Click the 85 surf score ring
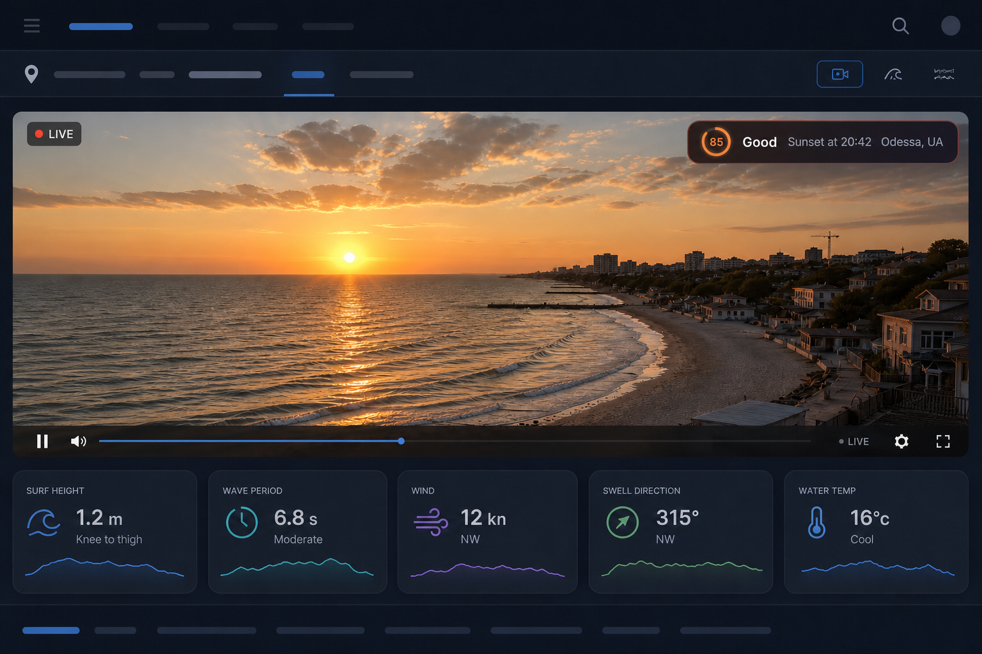982x654 pixels. click(716, 142)
